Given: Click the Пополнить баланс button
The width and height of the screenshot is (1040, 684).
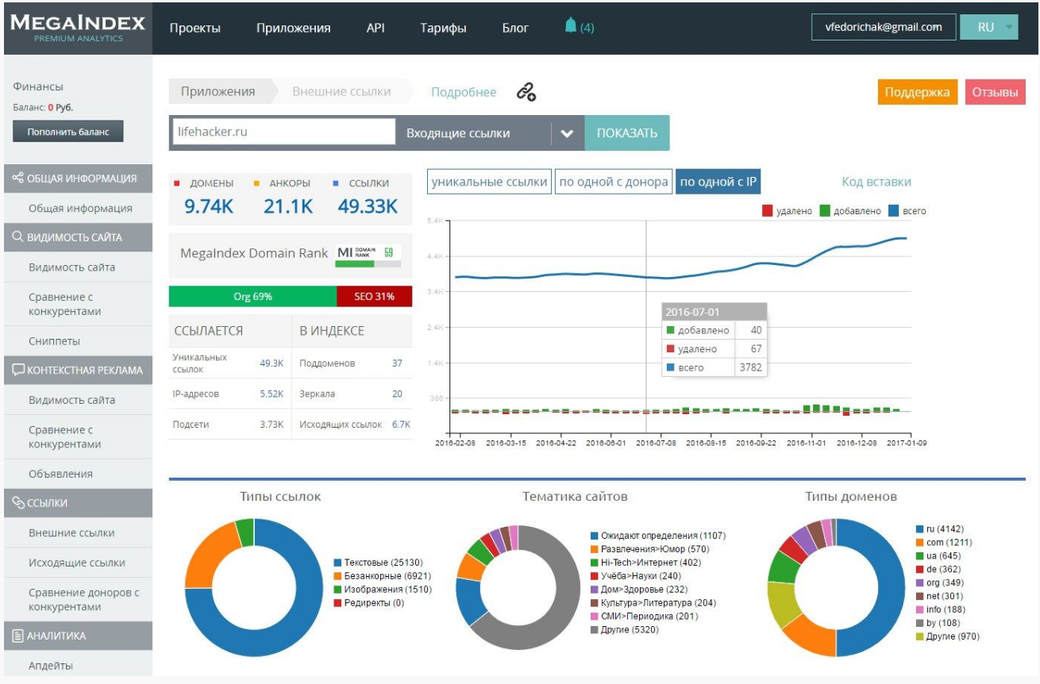Looking at the screenshot, I should click(x=68, y=132).
